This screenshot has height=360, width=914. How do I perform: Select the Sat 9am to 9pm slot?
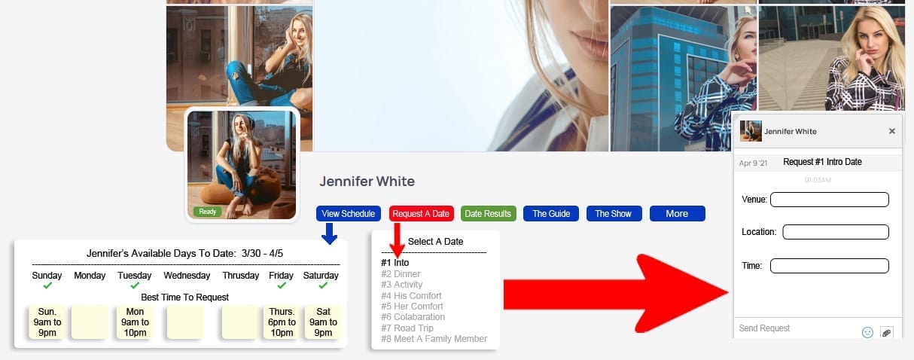pyautogui.click(x=323, y=322)
